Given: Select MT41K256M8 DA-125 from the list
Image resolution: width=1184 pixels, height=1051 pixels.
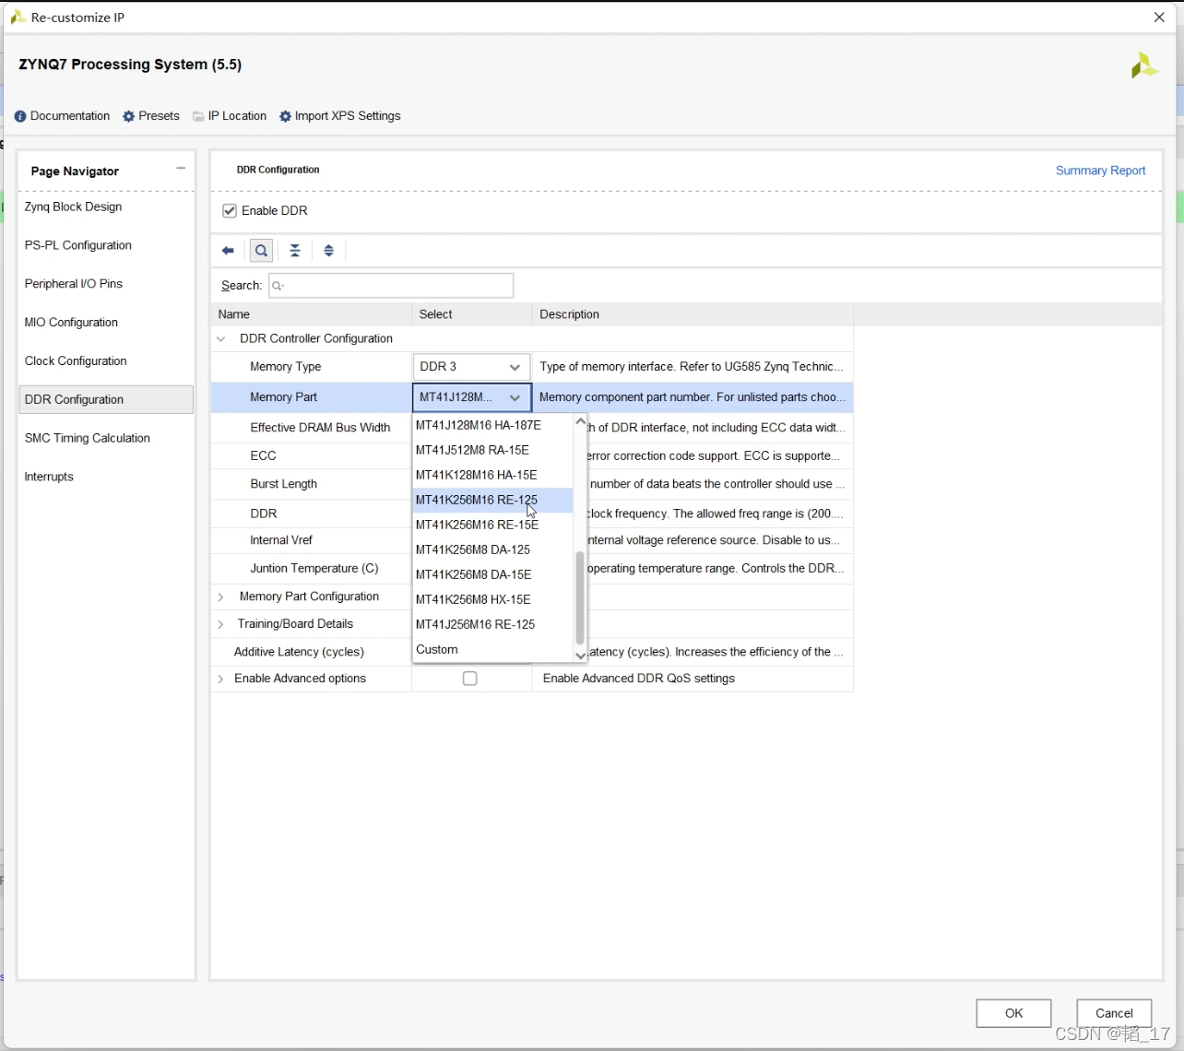Looking at the screenshot, I should tap(493, 549).
